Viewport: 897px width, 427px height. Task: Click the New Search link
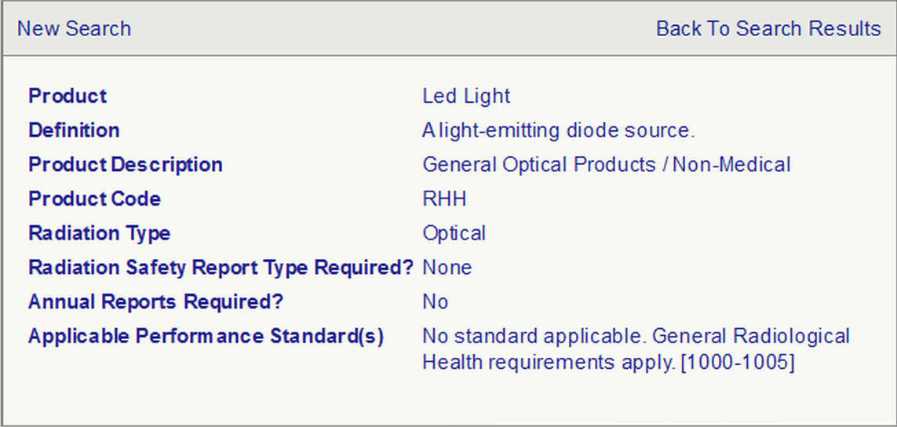tap(74, 29)
